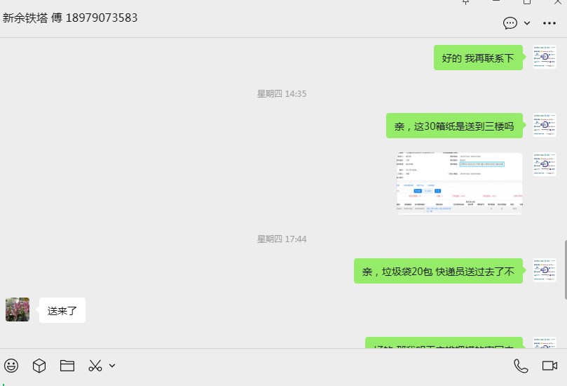The height and width of the screenshot is (386, 567).
Task: Pin the chat window on top
Action: pyautogui.click(x=466, y=2)
